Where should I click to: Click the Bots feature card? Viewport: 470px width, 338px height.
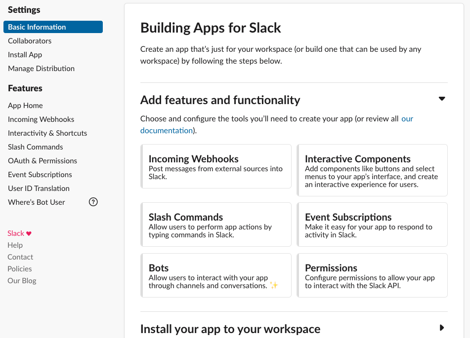click(x=216, y=275)
